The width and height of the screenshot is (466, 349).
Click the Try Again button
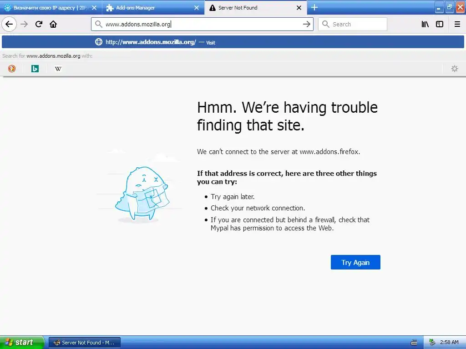pyautogui.click(x=355, y=262)
